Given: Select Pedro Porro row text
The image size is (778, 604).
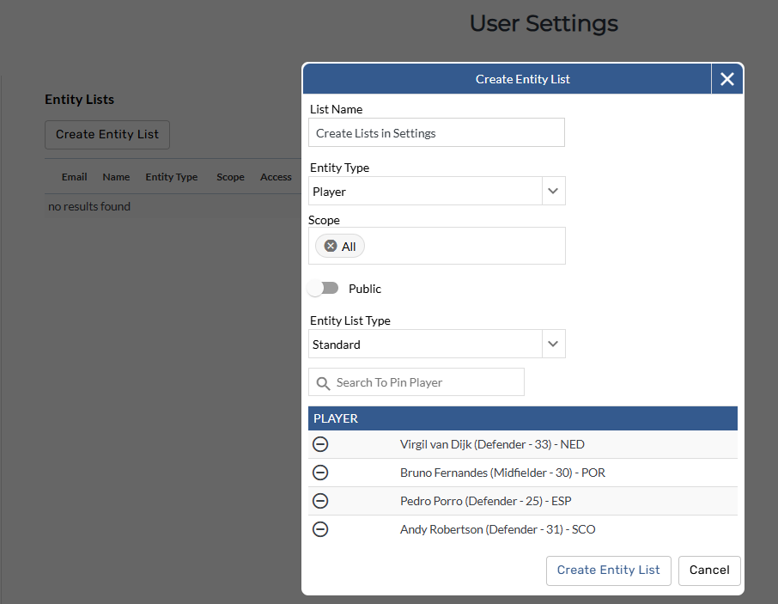Looking at the screenshot, I should coord(486,501).
